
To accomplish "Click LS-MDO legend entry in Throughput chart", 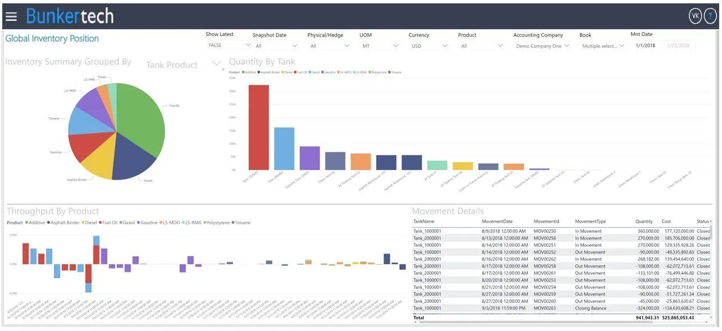I will (x=171, y=223).
